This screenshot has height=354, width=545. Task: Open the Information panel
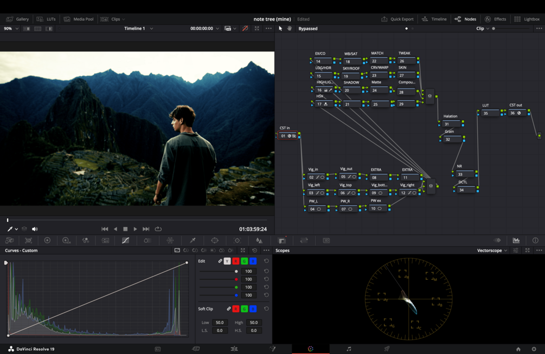click(x=535, y=240)
